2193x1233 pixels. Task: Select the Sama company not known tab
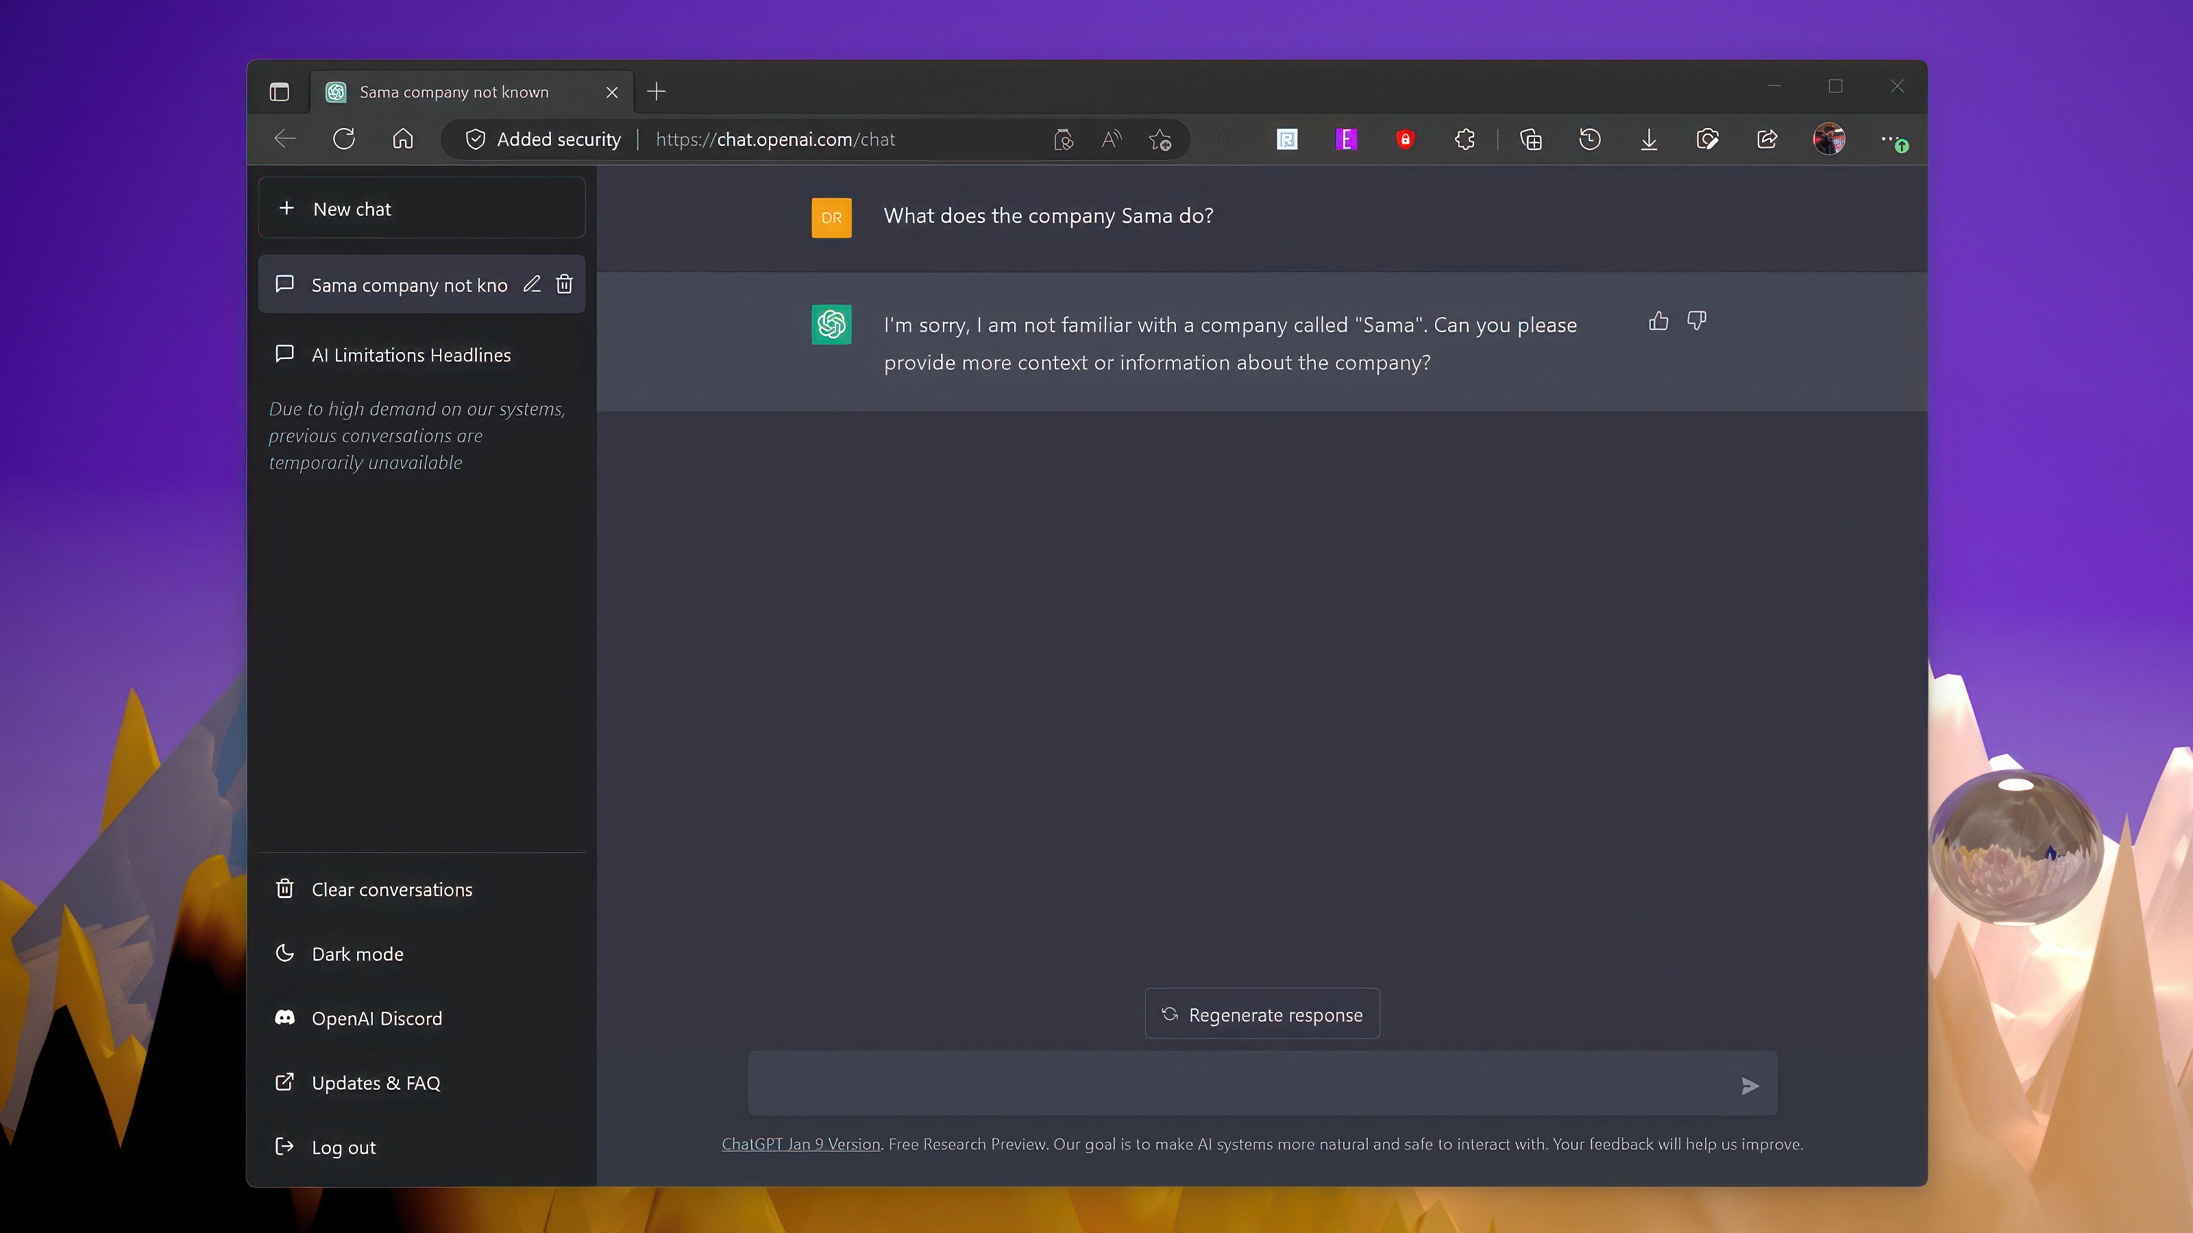(454, 92)
